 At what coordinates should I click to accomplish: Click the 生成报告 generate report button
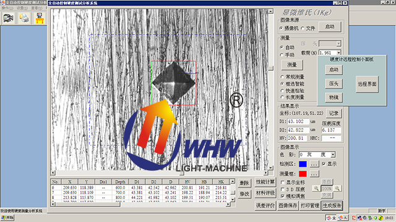pyautogui.click(x=332, y=205)
